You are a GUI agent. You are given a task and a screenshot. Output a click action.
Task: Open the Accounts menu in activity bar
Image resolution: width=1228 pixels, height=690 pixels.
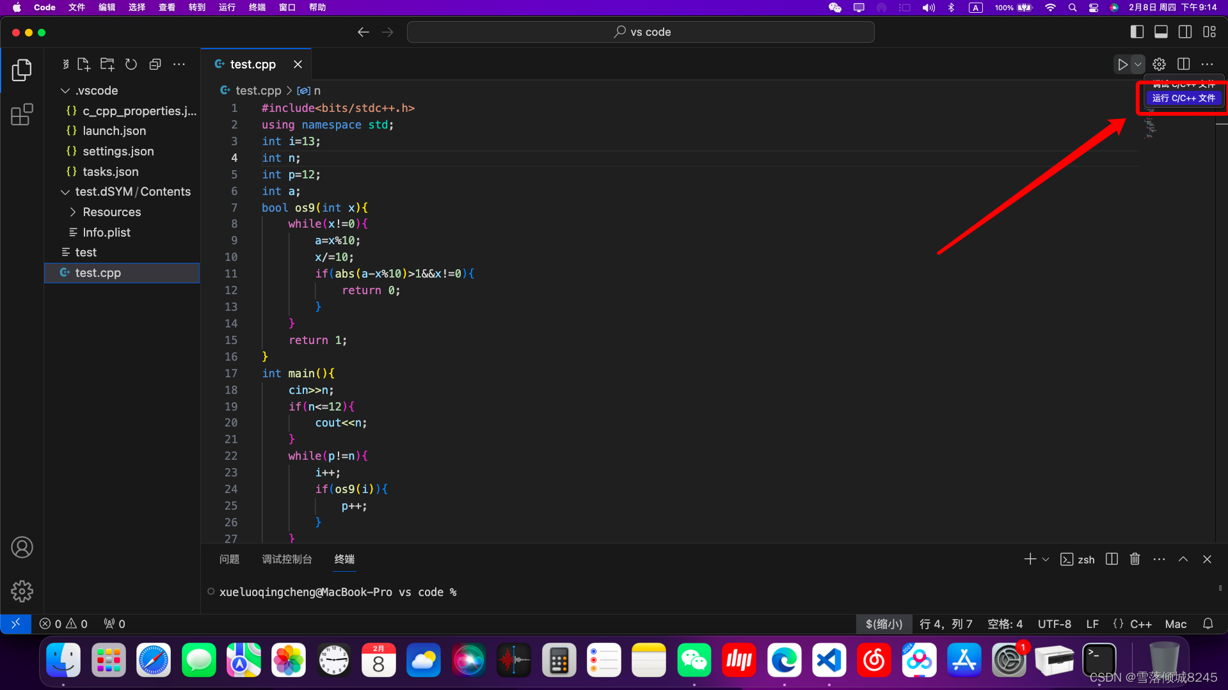point(22,547)
